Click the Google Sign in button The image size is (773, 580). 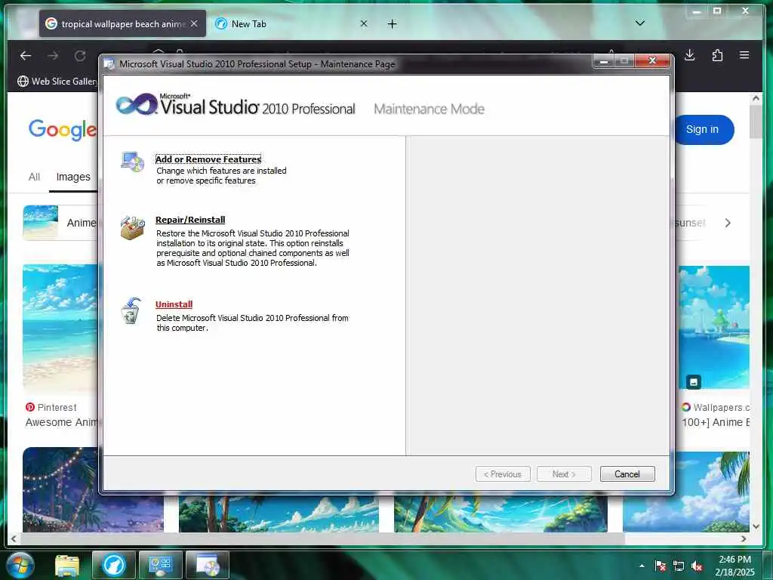point(702,130)
